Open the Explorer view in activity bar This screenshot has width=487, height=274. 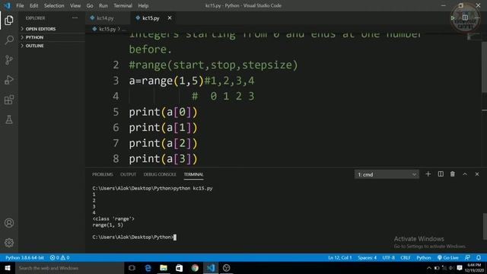pyautogui.click(x=9, y=21)
